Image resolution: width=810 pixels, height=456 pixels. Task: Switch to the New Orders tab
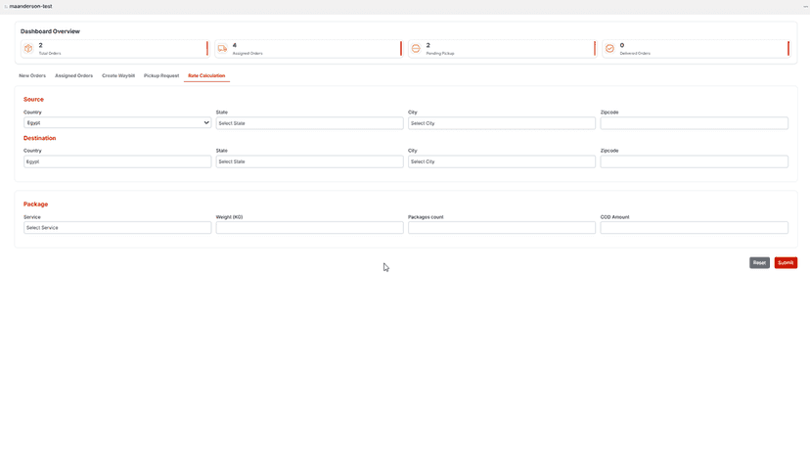pyautogui.click(x=32, y=75)
